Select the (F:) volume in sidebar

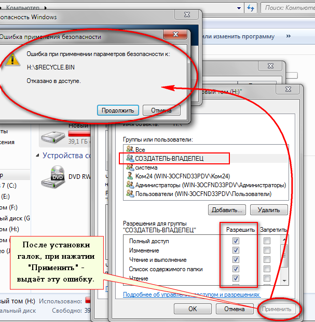tap(9, 207)
